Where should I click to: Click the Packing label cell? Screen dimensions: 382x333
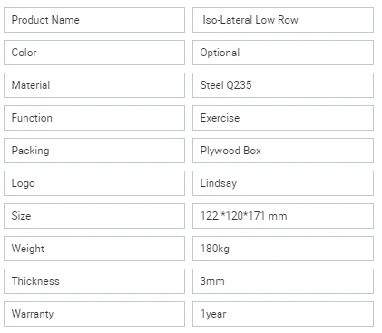[94, 151]
